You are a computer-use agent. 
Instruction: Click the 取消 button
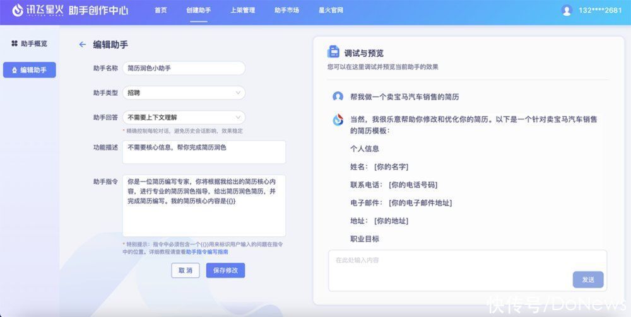pos(185,270)
